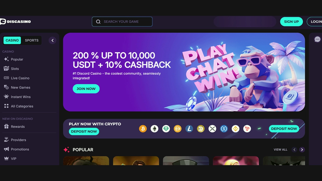Switch to the Casino tab
This screenshot has height=181, width=322.
pyautogui.click(x=12, y=40)
